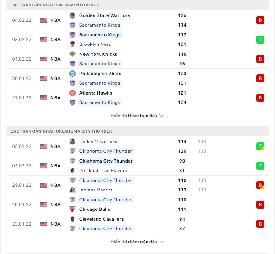
Task: Click the Brooklyn Nets logo icon
Action: tap(73, 44)
